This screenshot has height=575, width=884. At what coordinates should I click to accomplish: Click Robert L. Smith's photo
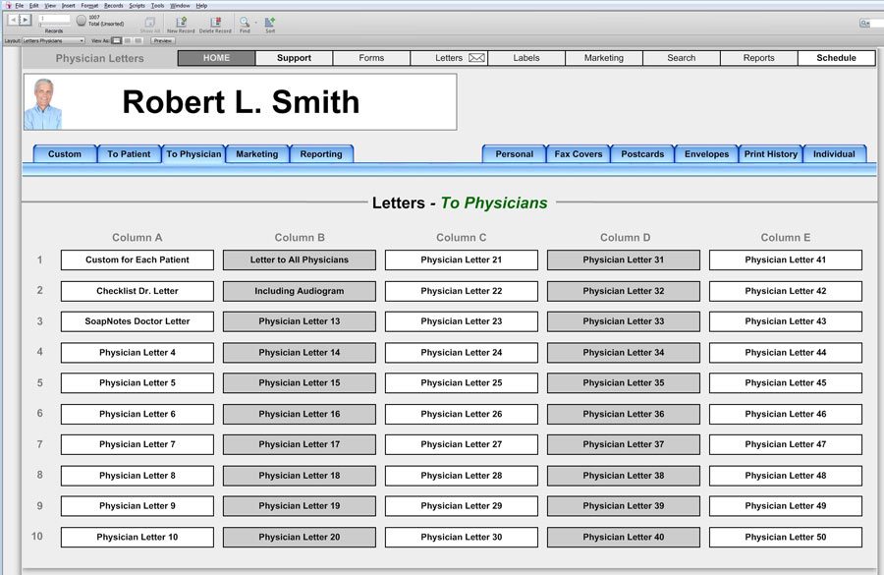(43, 103)
